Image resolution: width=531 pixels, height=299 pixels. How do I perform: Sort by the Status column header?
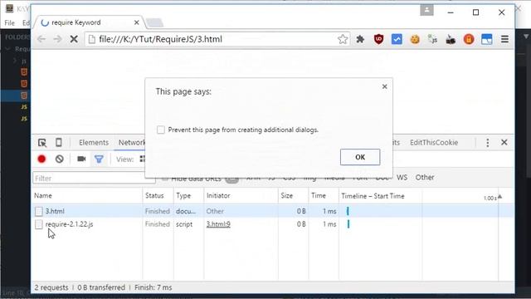point(158,196)
